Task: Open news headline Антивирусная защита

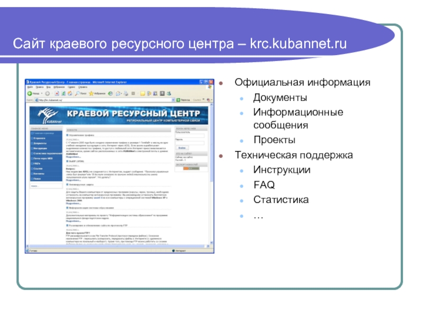Action: (81, 184)
